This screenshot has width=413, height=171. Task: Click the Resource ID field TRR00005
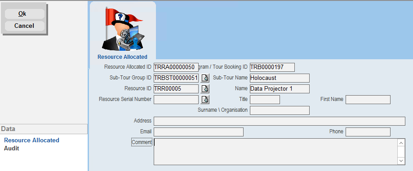[176, 89]
